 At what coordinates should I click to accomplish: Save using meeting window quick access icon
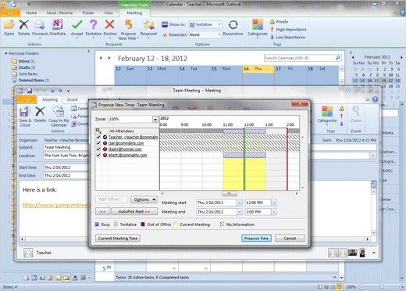coord(29,91)
